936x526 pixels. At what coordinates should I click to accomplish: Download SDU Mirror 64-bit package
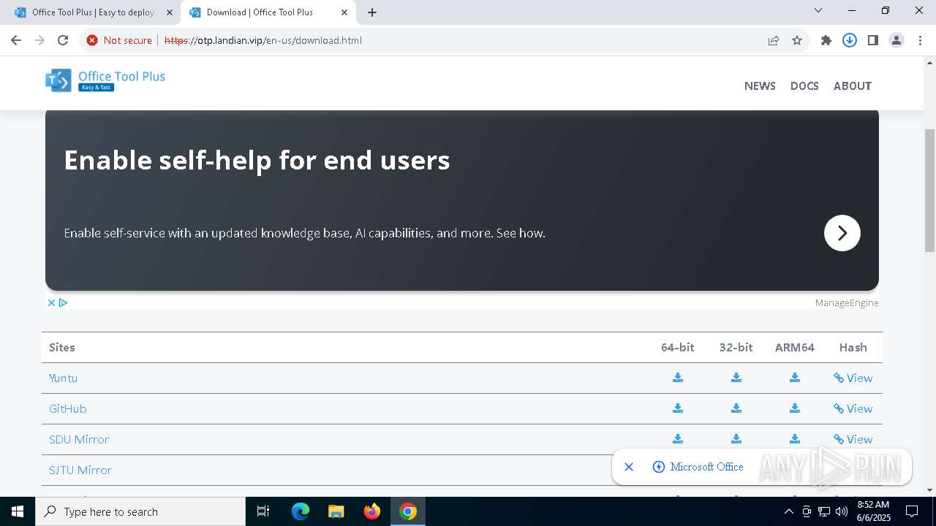(x=678, y=439)
